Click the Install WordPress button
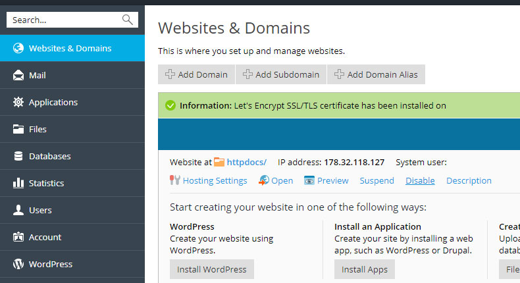Viewport: 520px width, 283px height. click(x=212, y=269)
